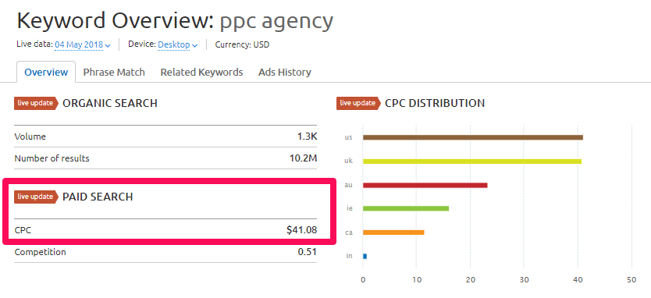Click the chevron next to 04 May 2018
This screenshot has height=298, width=651.
tap(108, 45)
